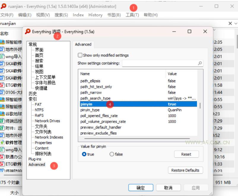Select Plug-ins in options tree
The width and height of the screenshot is (238, 196).
click(x=35, y=159)
